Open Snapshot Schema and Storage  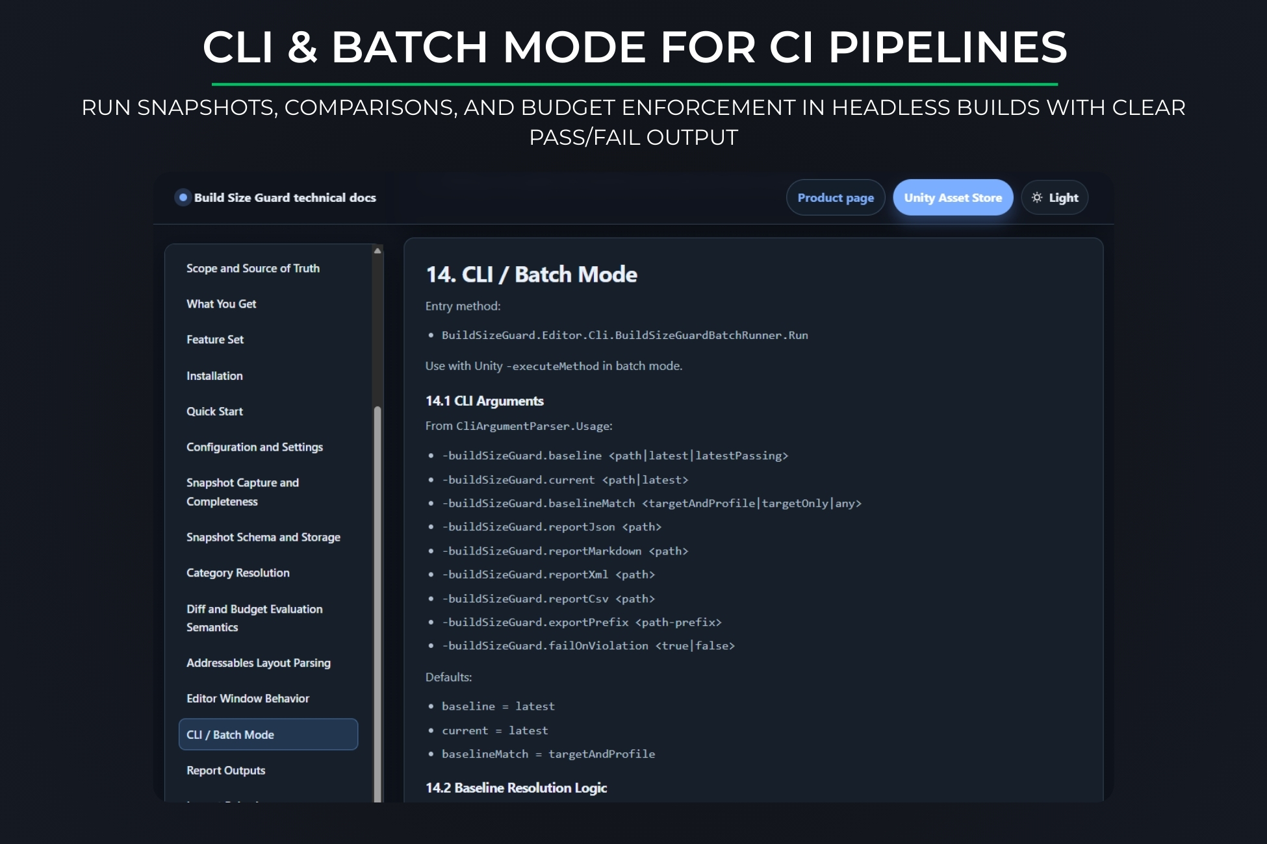click(263, 538)
